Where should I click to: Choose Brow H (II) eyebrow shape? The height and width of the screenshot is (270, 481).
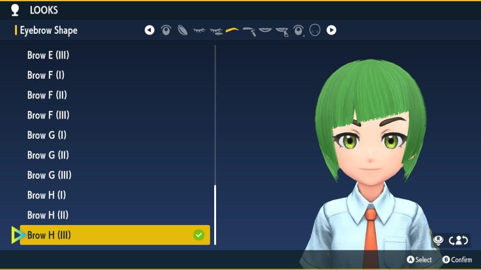click(47, 215)
